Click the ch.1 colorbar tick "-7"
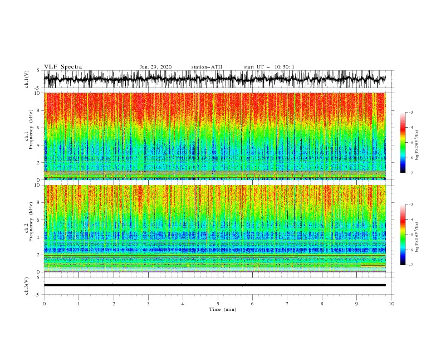The image size is (441, 341). pyautogui.click(x=411, y=173)
